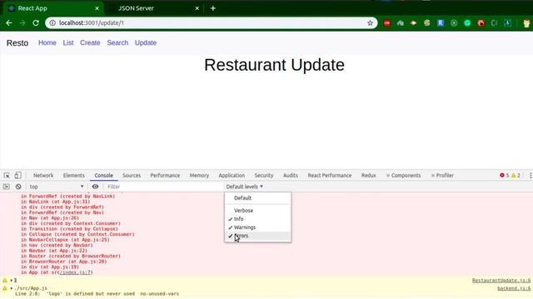Open the top JavaScript context dropdown
Viewport: 533px width, 299px height.
coord(56,186)
